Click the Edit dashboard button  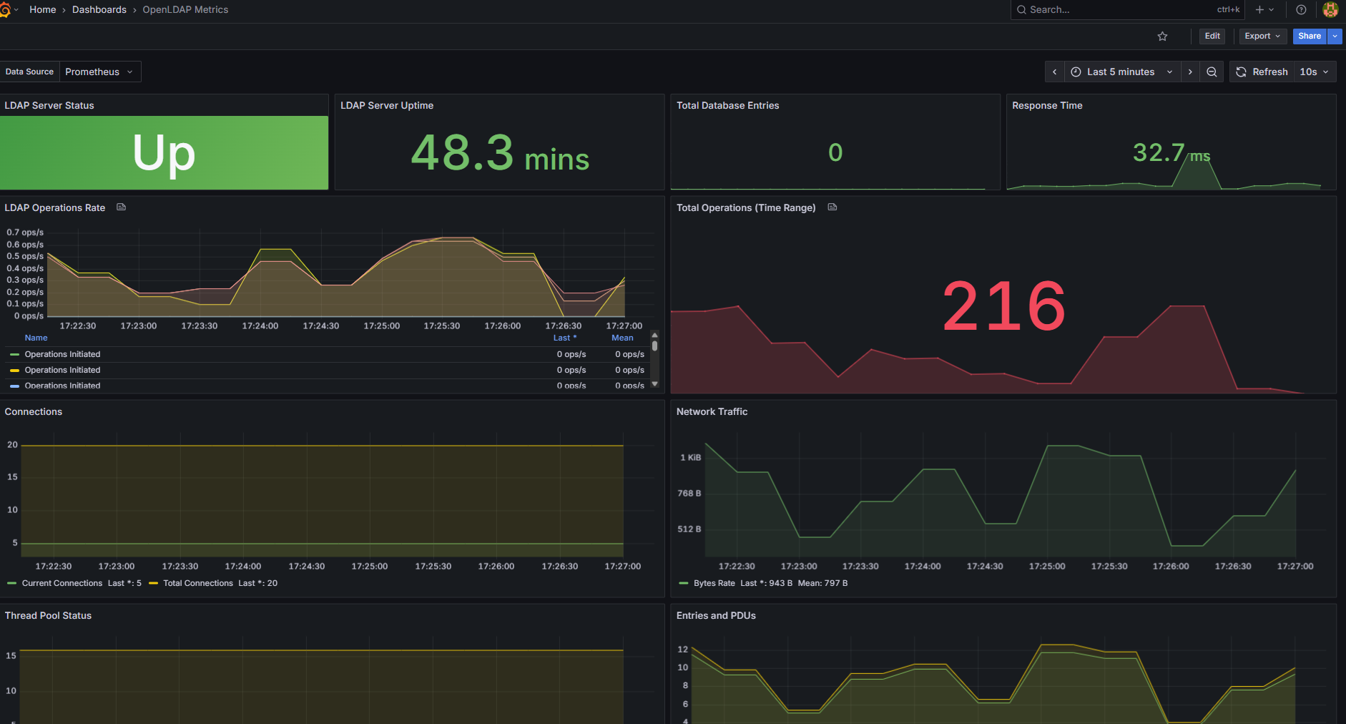(1212, 36)
